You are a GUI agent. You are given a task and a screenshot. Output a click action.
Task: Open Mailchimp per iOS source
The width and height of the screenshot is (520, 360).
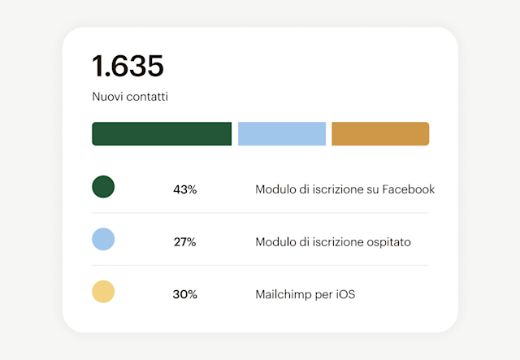pos(305,294)
